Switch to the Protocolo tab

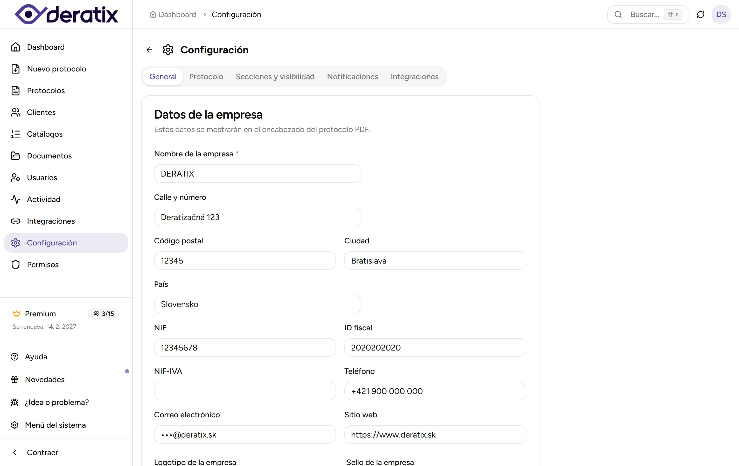[x=206, y=77]
